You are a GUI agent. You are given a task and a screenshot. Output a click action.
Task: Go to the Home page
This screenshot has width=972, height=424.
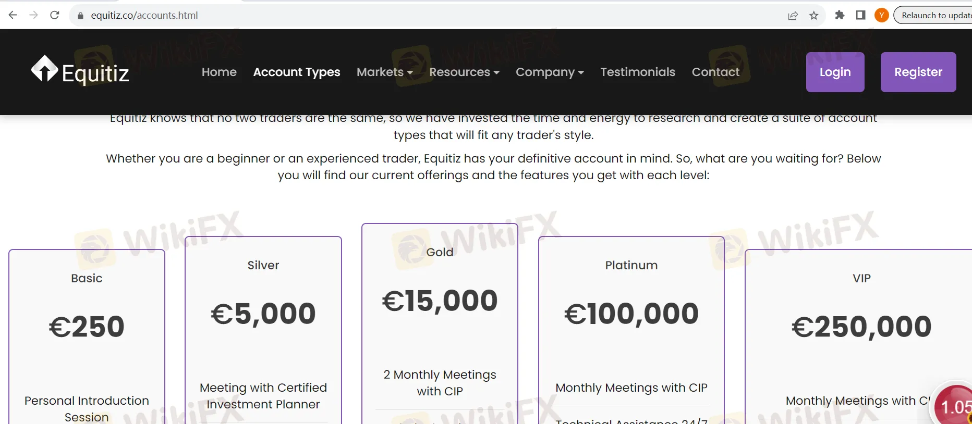tap(219, 72)
